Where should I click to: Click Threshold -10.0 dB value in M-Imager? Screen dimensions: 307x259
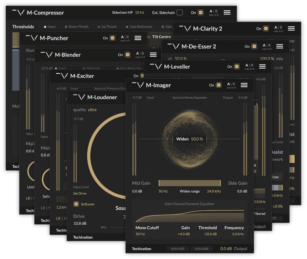coord(210,234)
